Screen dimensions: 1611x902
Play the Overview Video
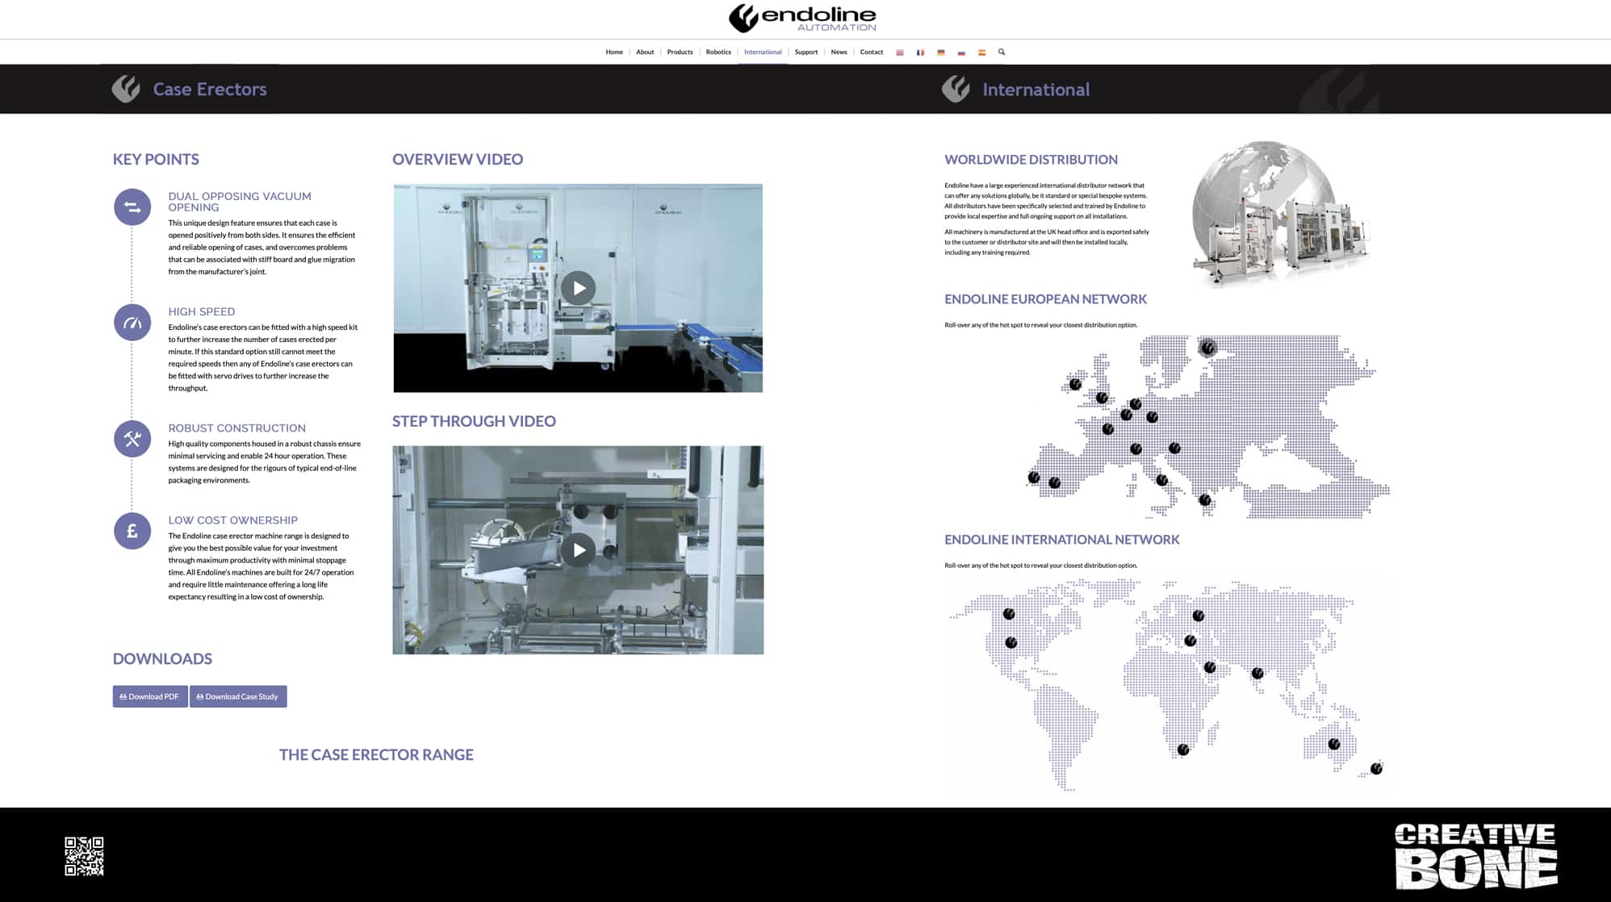coord(578,288)
